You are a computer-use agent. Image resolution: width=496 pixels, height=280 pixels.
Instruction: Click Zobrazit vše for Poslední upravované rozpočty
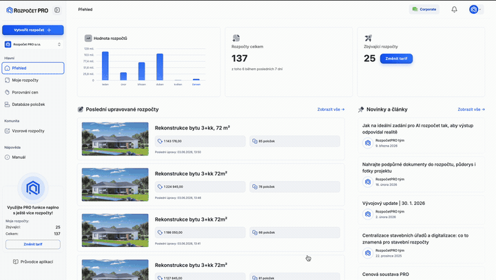331,109
